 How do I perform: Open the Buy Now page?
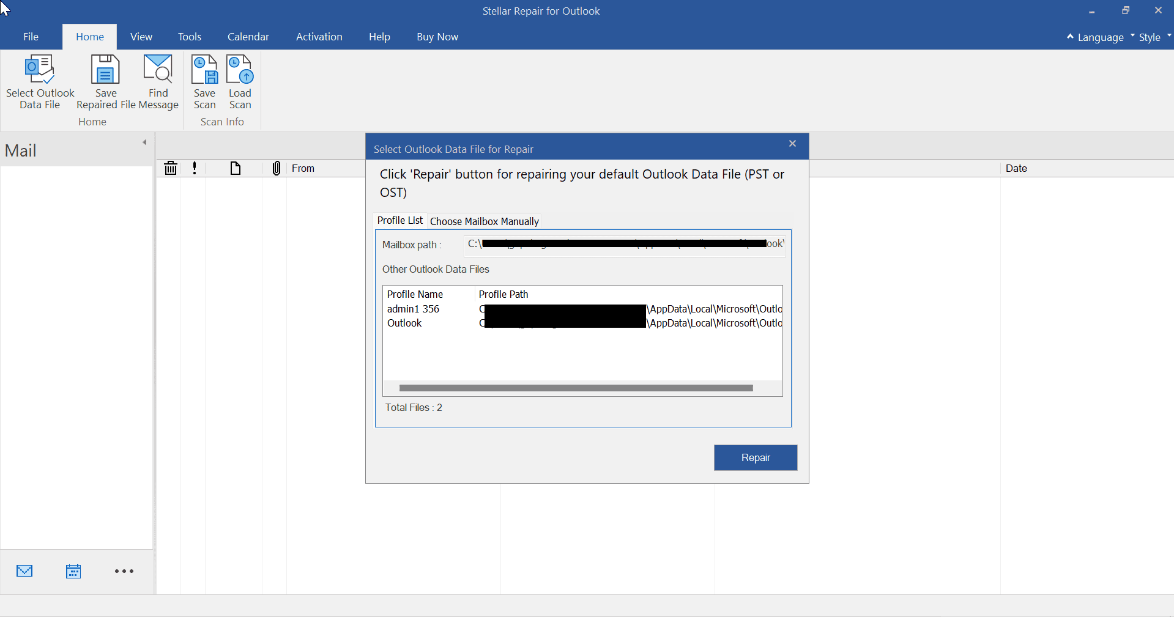(x=437, y=37)
